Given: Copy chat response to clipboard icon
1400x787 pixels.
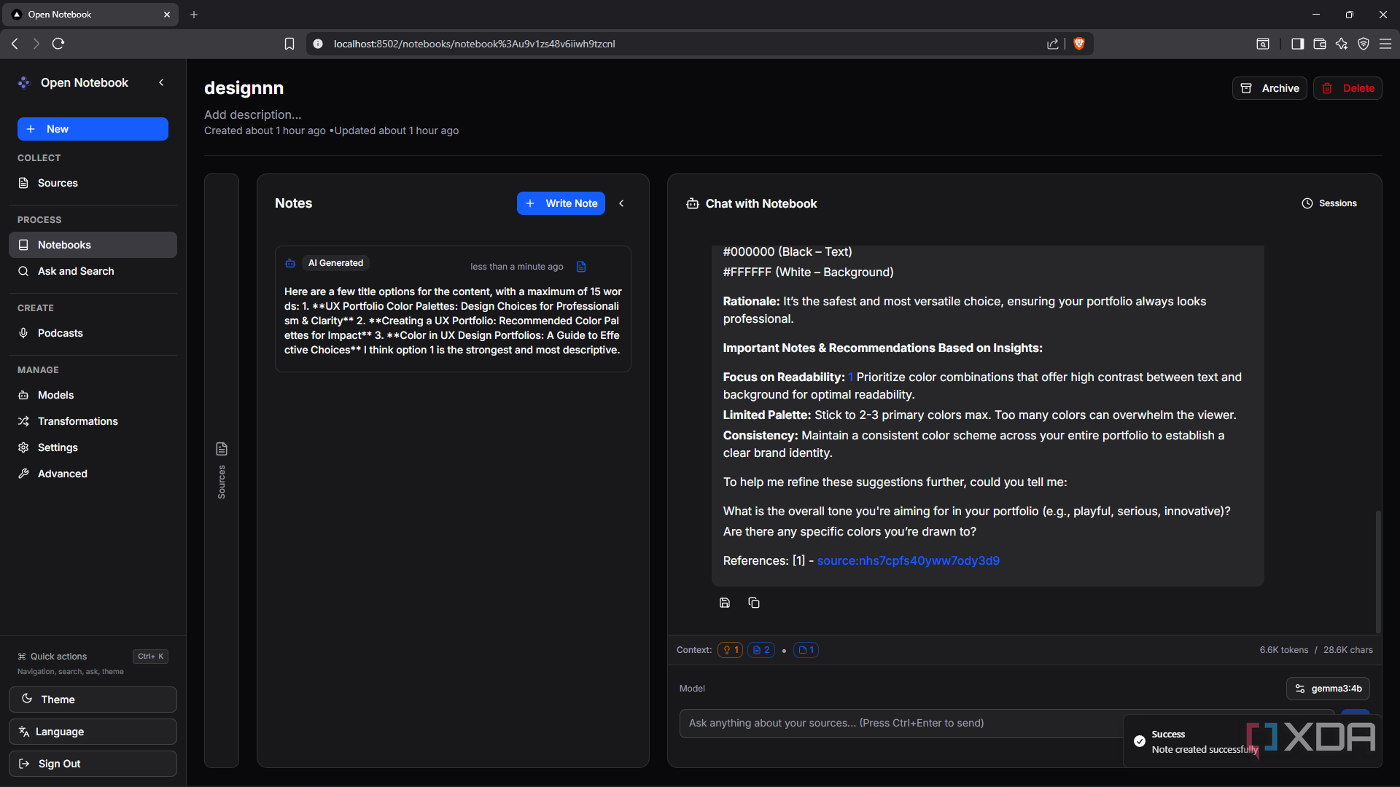Looking at the screenshot, I should [754, 603].
